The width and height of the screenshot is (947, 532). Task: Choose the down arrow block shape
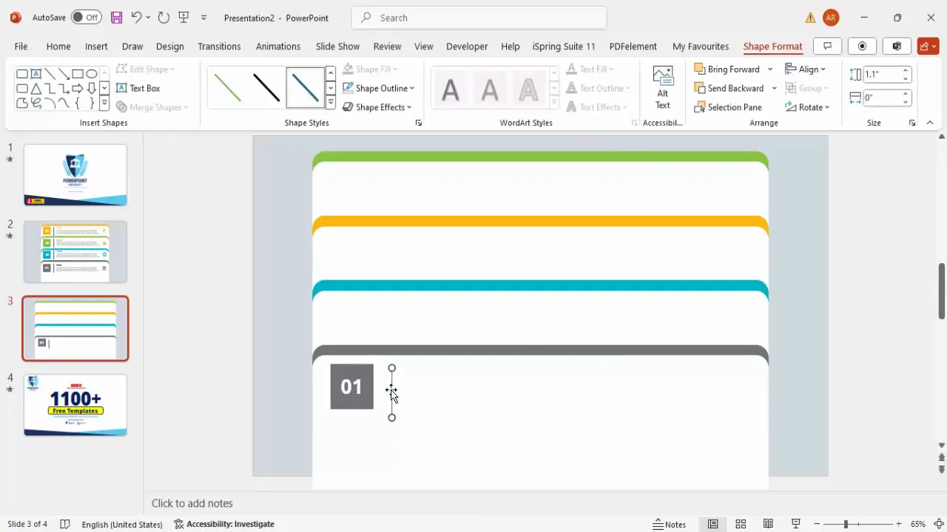[92, 89]
